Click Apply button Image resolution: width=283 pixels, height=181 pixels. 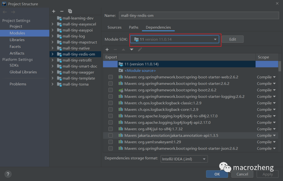pos(268,174)
